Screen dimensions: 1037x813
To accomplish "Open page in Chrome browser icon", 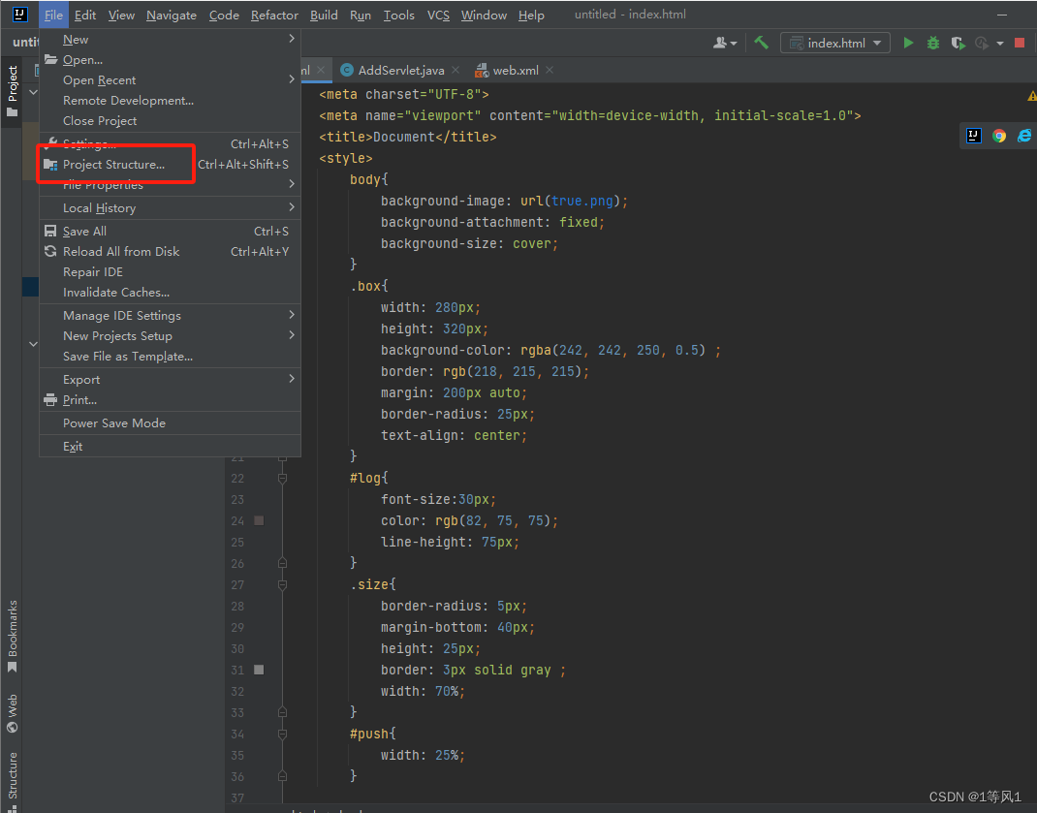I will point(998,136).
